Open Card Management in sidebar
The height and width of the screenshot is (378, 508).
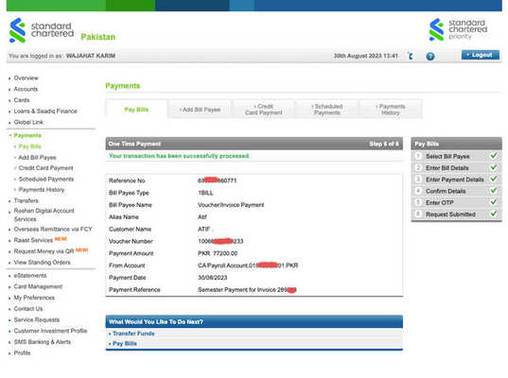click(38, 286)
